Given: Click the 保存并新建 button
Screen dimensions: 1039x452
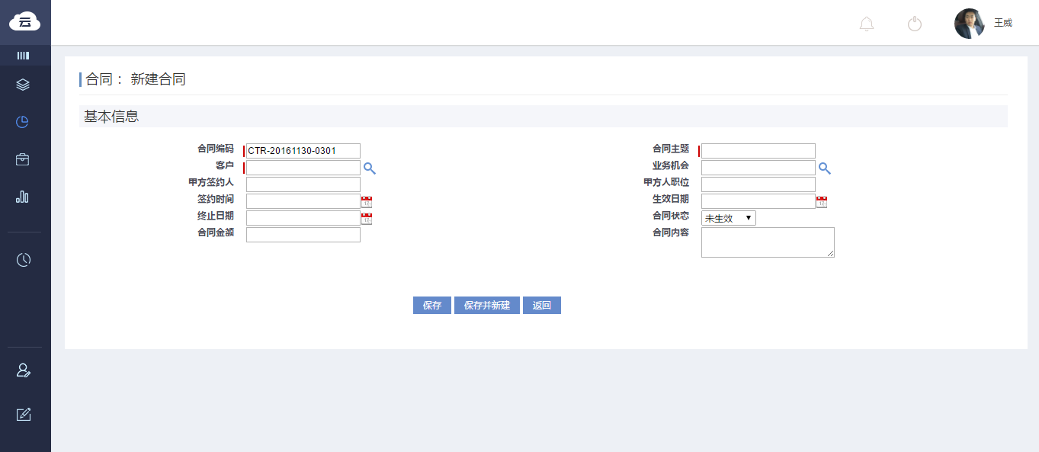Looking at the screenshot, I should pyautogui.click(x=487, y=306).
